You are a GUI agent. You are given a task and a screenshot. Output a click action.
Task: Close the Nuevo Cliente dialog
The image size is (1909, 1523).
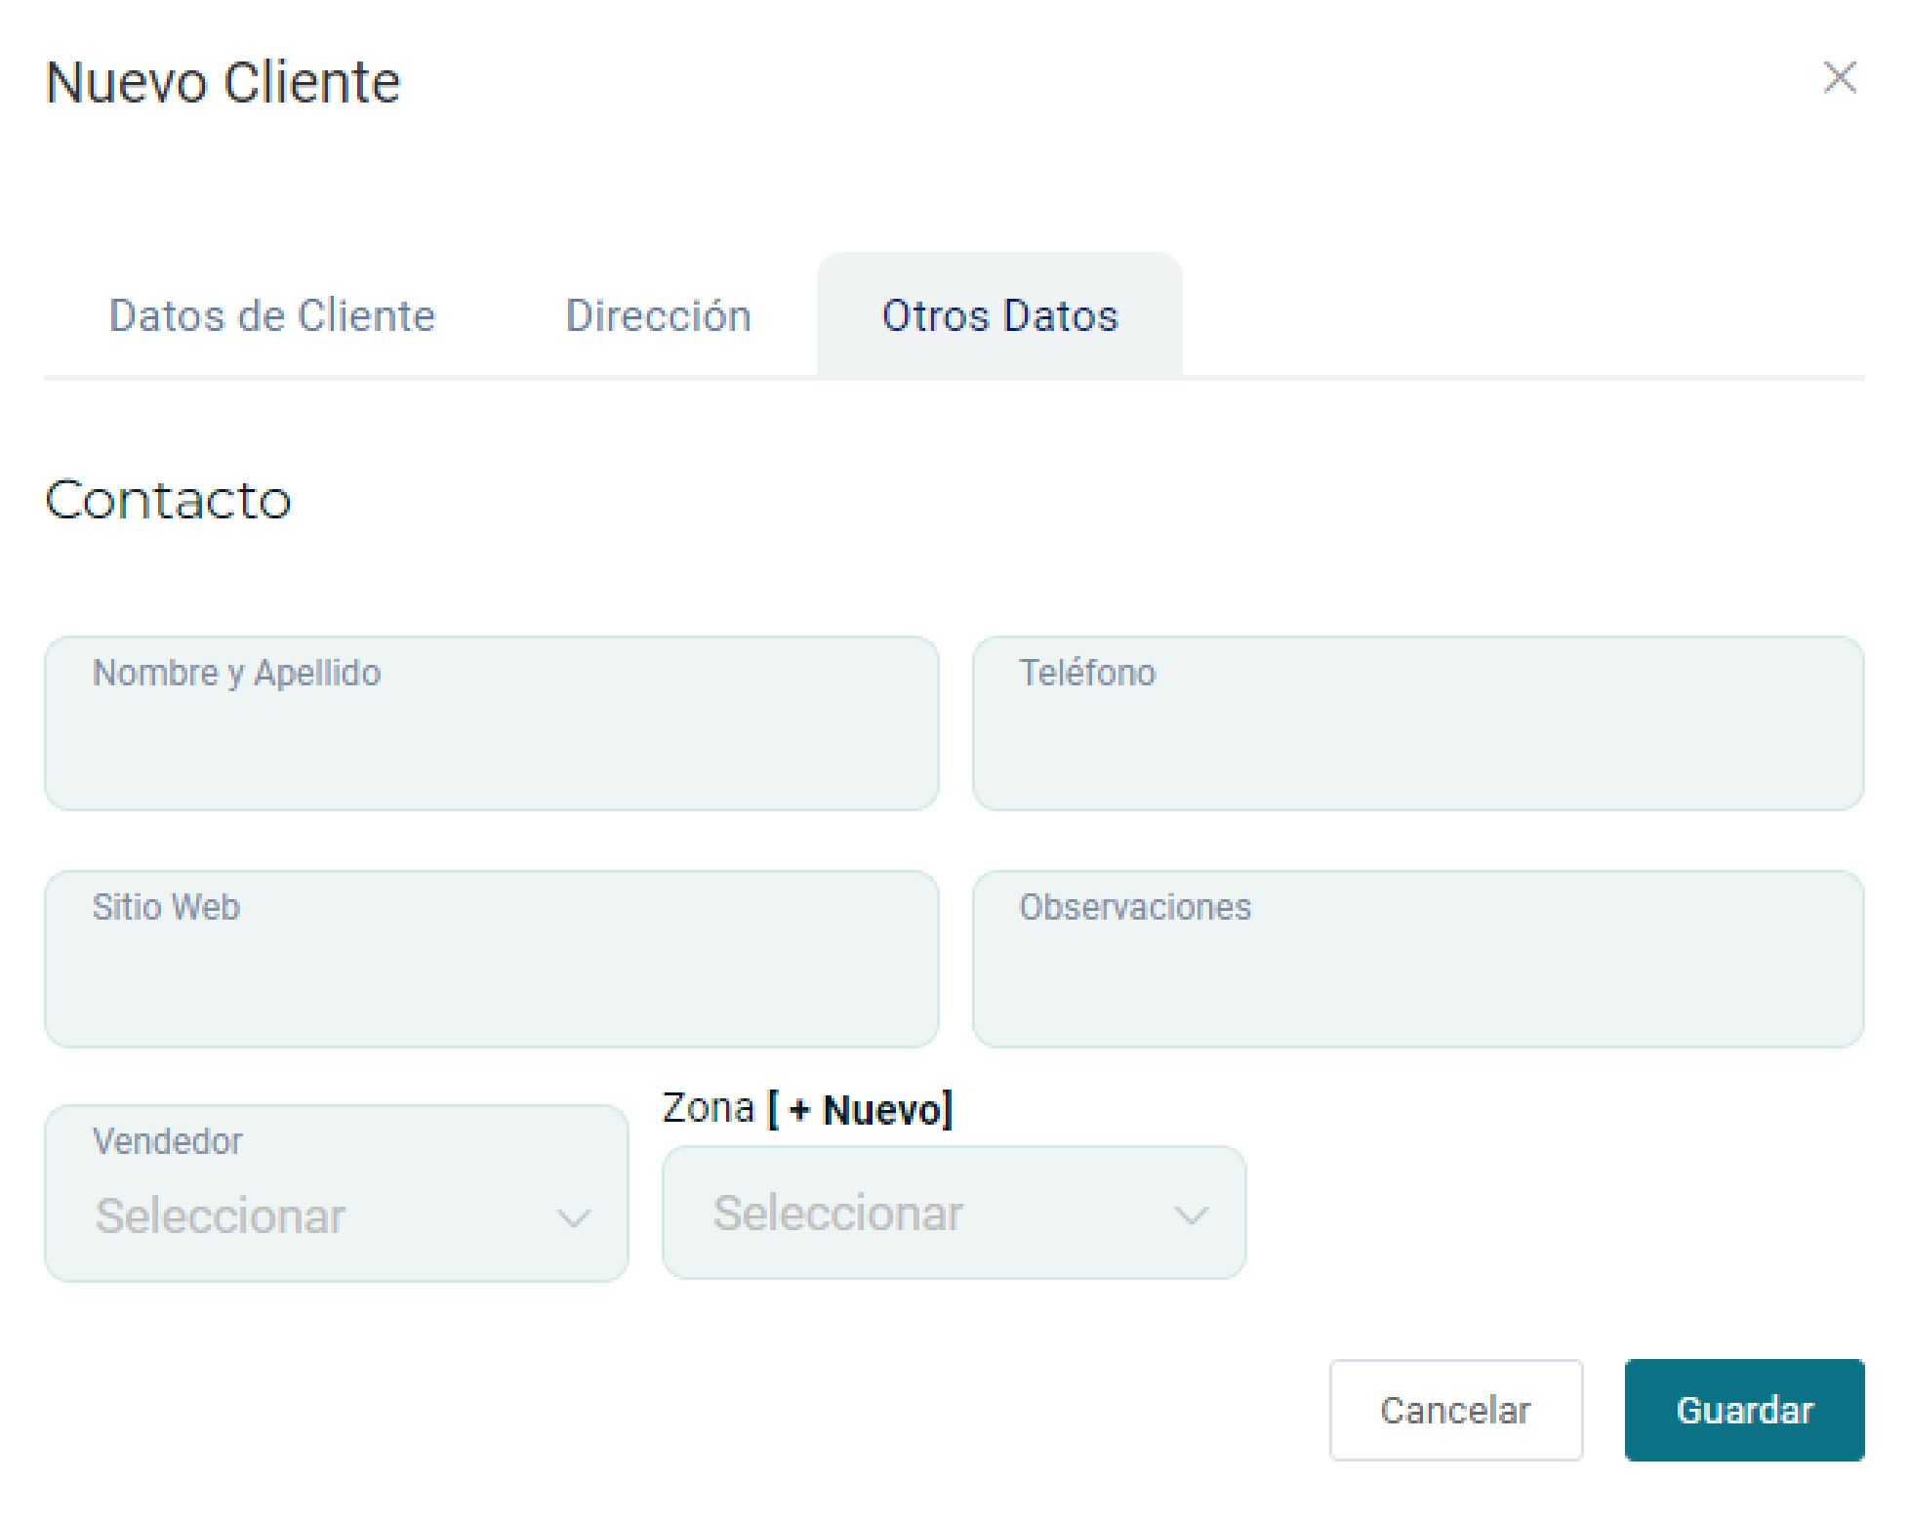pos(1839,77)
